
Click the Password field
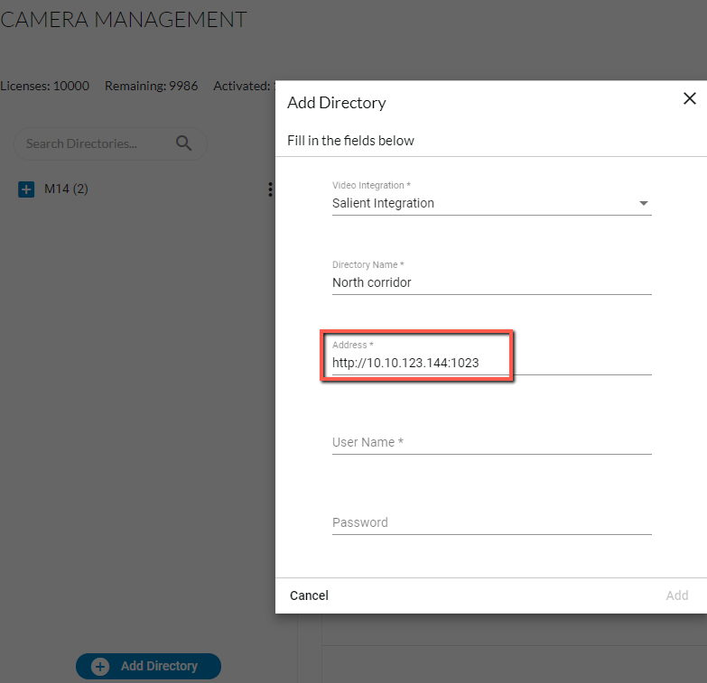coord(491,522)
